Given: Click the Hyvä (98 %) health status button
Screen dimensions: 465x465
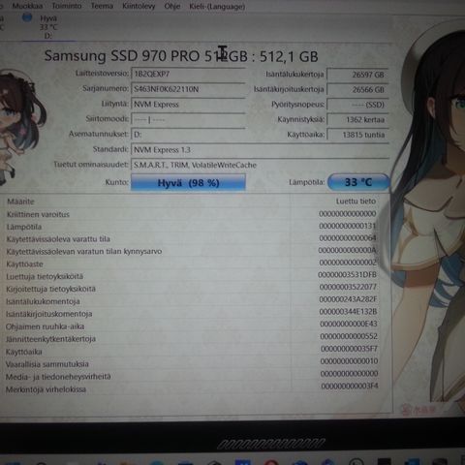Looking at the screenshot, I should pos(188,183).
